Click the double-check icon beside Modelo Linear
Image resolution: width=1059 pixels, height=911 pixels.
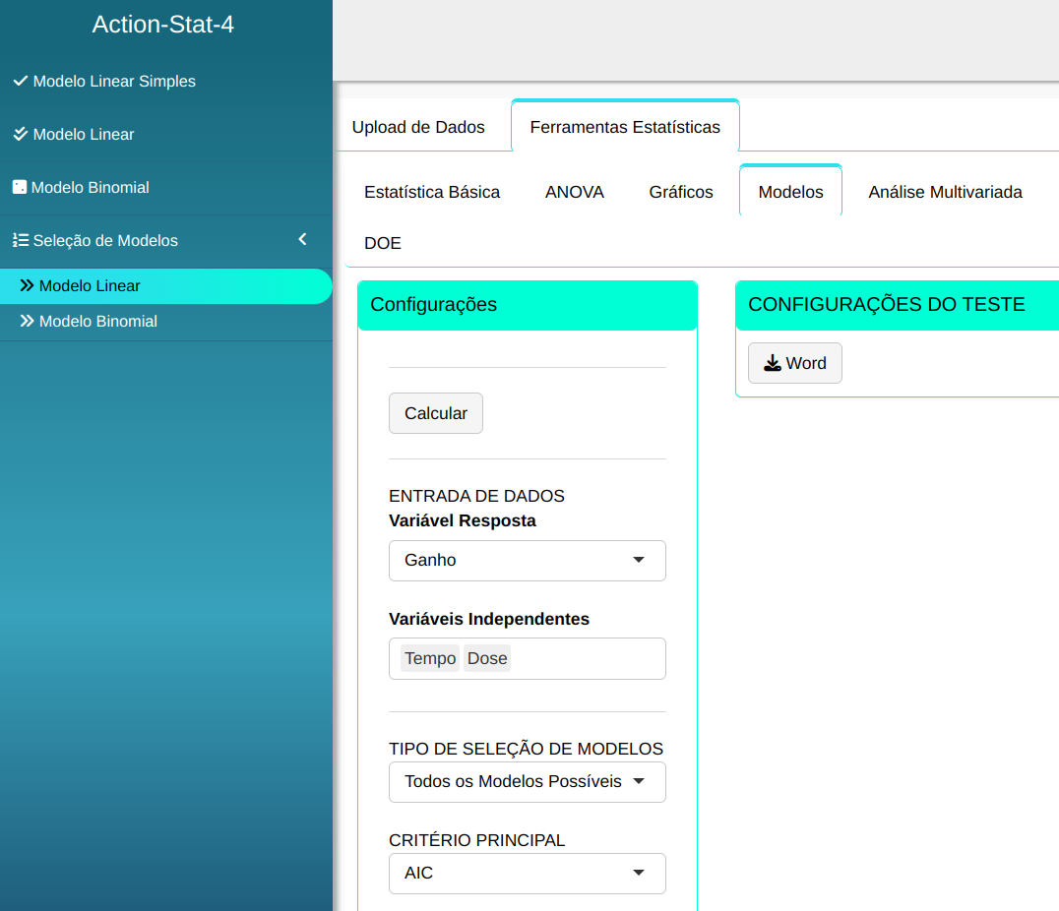pos(20,134)
